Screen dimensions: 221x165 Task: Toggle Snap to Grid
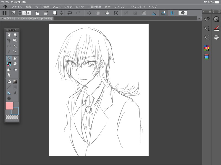coord(172,13)
